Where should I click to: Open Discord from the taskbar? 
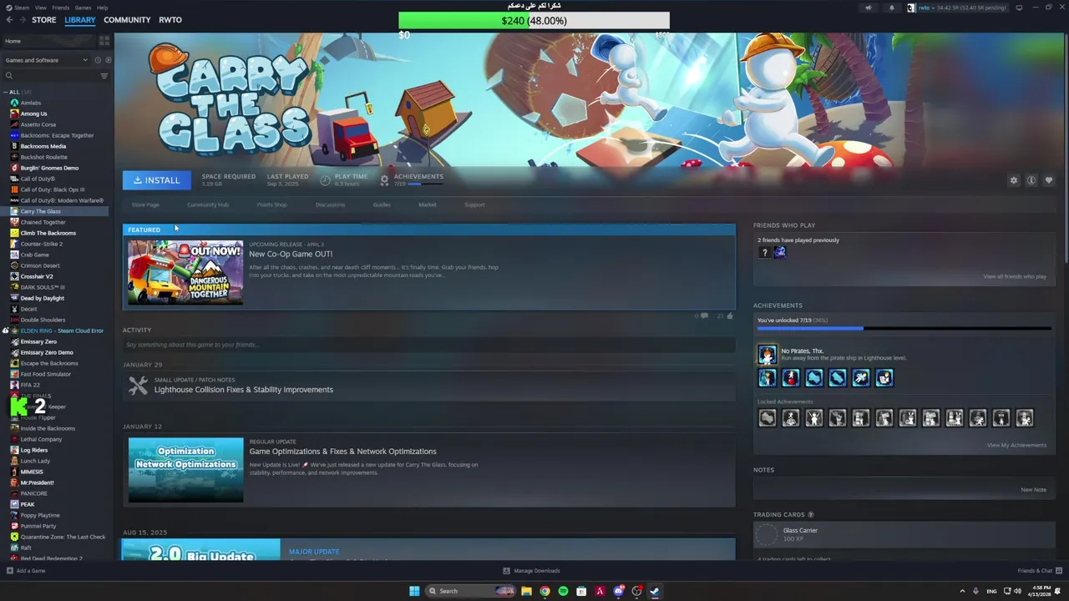618,591
